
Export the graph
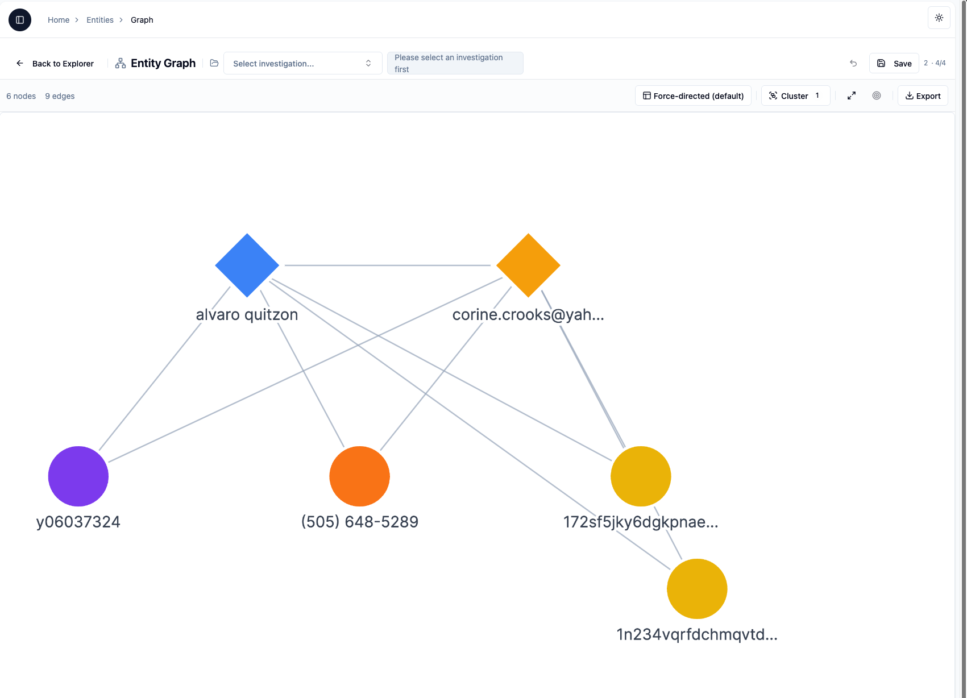point(922,95)
